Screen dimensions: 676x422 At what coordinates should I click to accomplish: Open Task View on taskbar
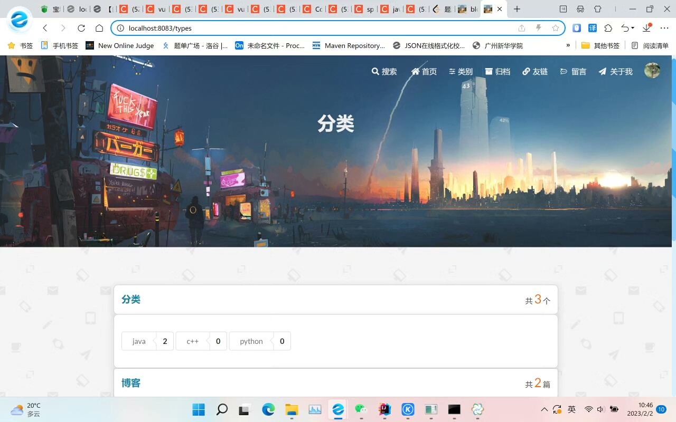[245, 409]
